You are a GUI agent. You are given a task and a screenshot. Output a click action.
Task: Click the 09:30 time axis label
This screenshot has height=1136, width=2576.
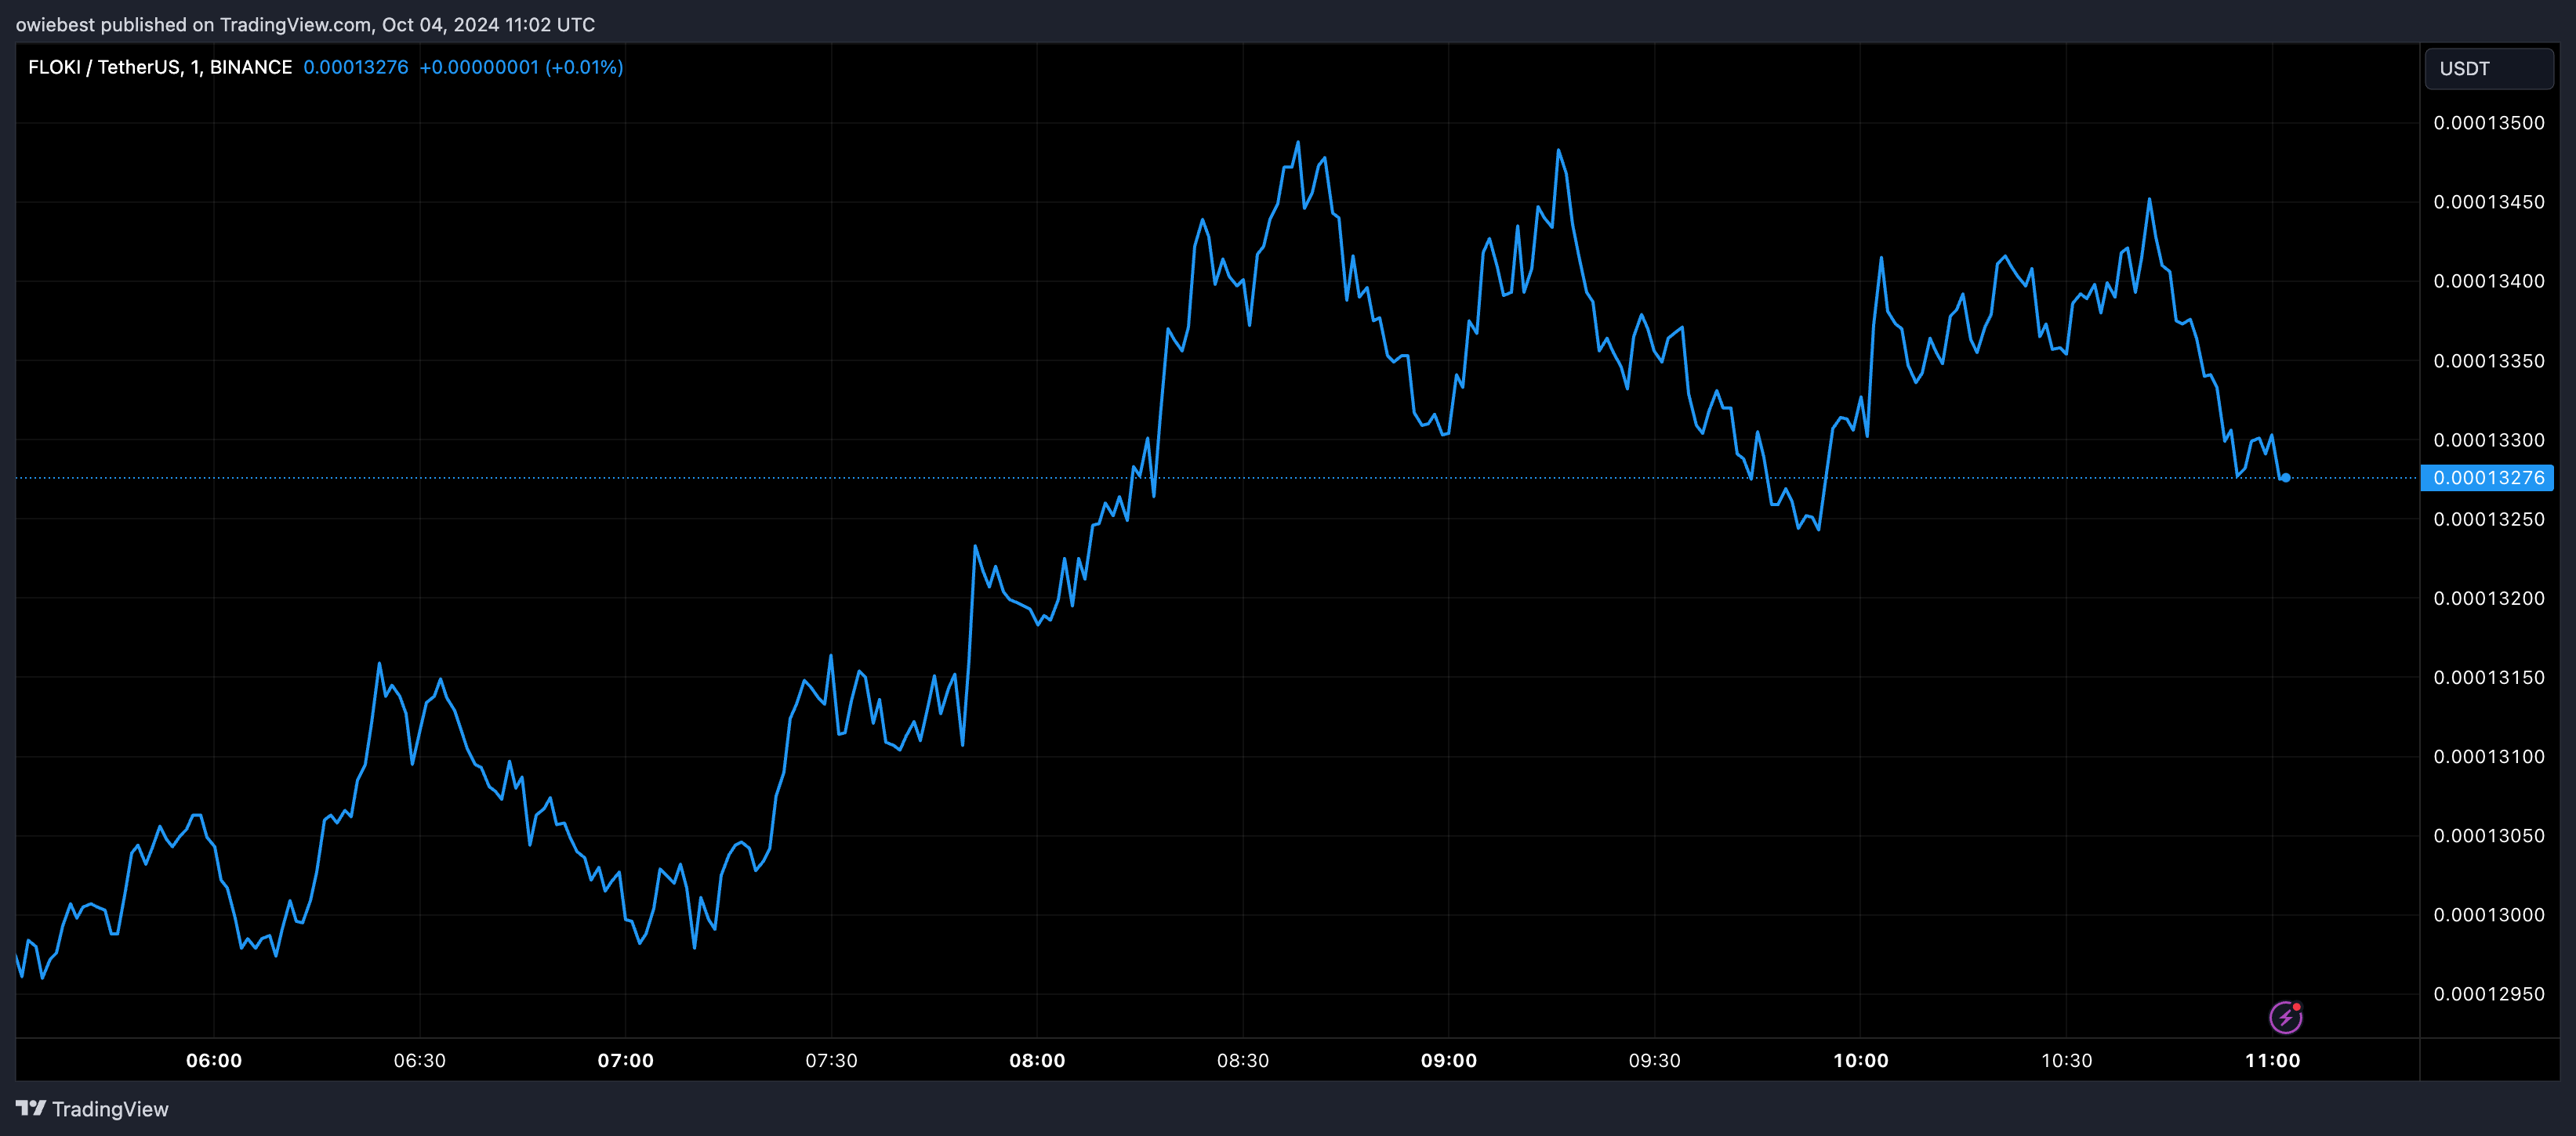pyautogui.click(x=1655, y=1060)
